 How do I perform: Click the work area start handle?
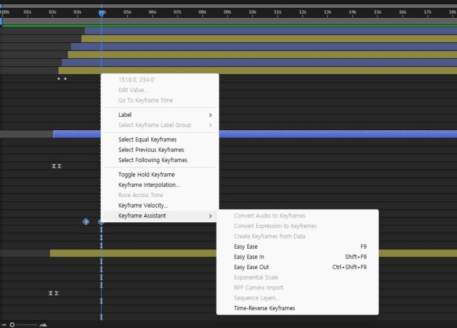click(x=2, y=21)
